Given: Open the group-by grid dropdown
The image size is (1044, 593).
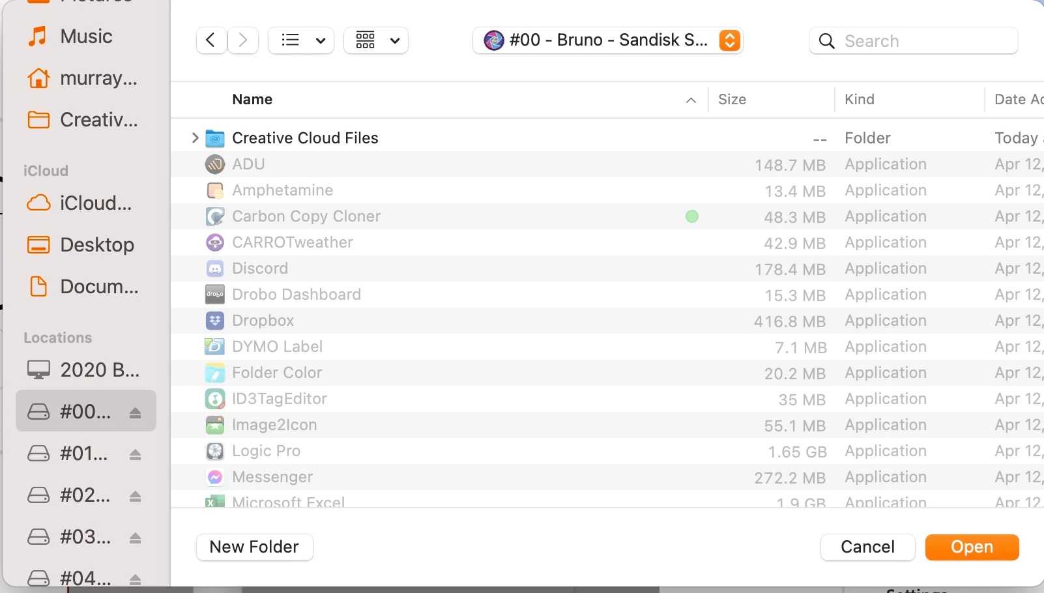Looking at the screenshot, I should point(376,40).
